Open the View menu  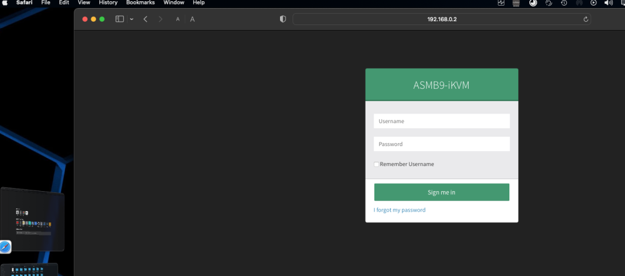(84, 2)
